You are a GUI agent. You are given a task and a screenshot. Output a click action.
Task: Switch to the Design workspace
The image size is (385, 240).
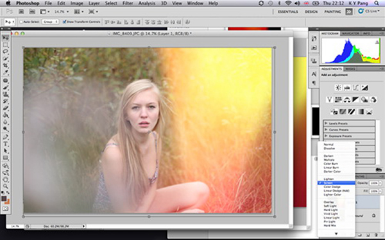click(x=311, y=12)
